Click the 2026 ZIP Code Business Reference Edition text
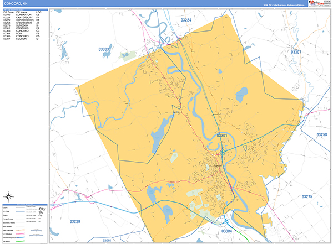Screen dimensions: 333x244 click(x=284, y=6)
